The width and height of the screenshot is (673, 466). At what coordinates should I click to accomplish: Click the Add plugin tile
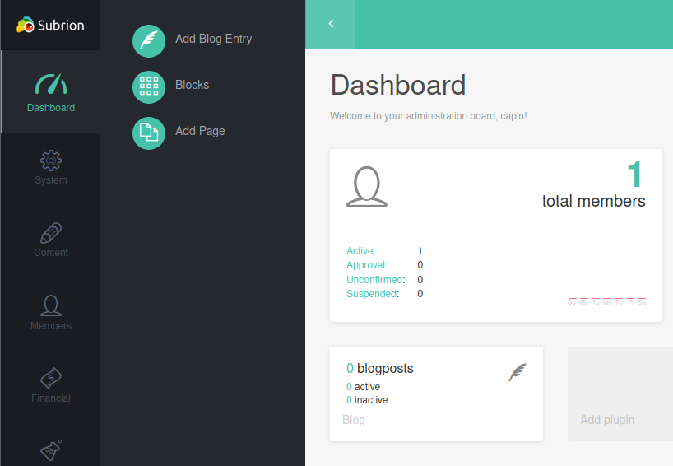point(620,394)
